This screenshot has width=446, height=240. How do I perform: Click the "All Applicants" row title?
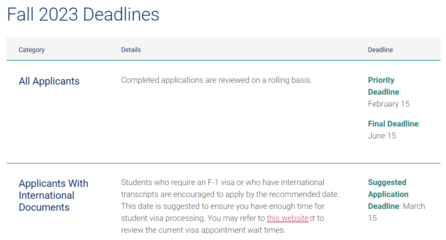(49, 81)
